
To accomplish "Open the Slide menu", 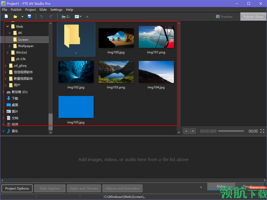I will point(43,9).
